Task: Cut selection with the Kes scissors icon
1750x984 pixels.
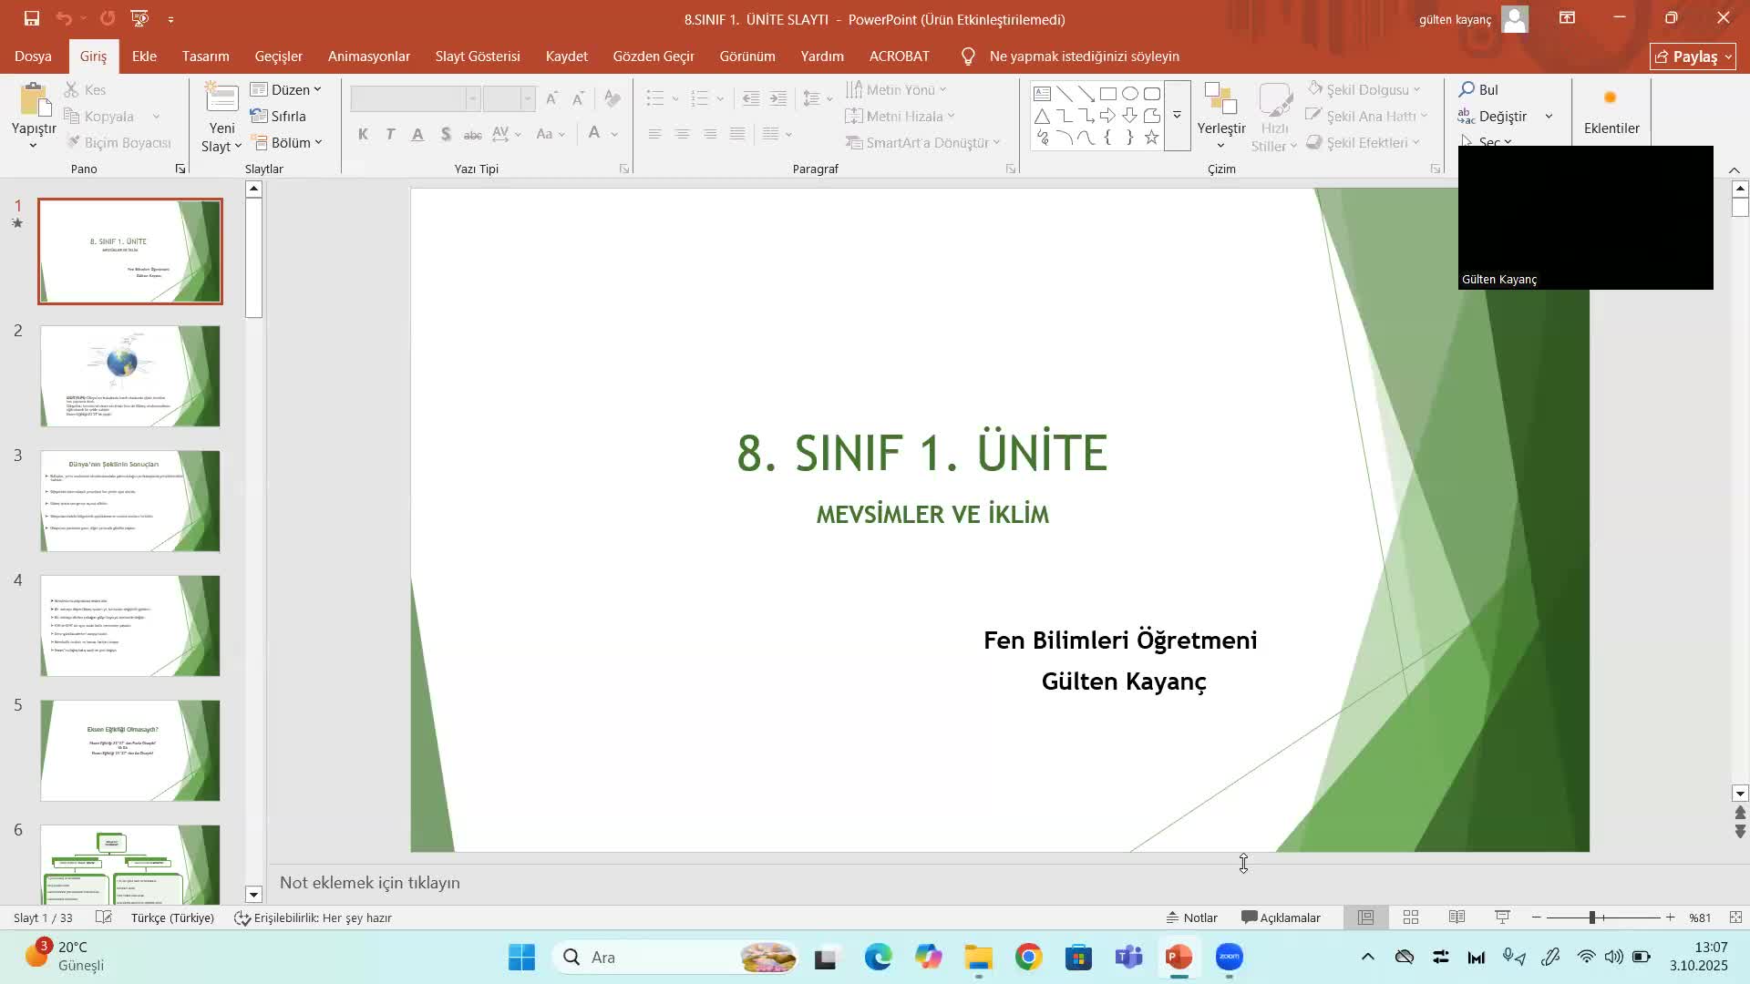Action: click(85, 89)
